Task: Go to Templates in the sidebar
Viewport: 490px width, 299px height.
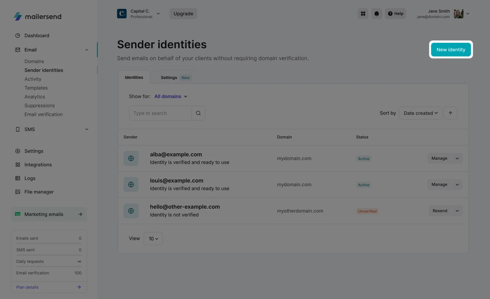Action: coord(36,88)
